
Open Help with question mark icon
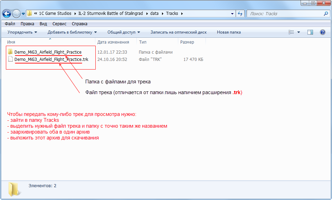[322, 32]
